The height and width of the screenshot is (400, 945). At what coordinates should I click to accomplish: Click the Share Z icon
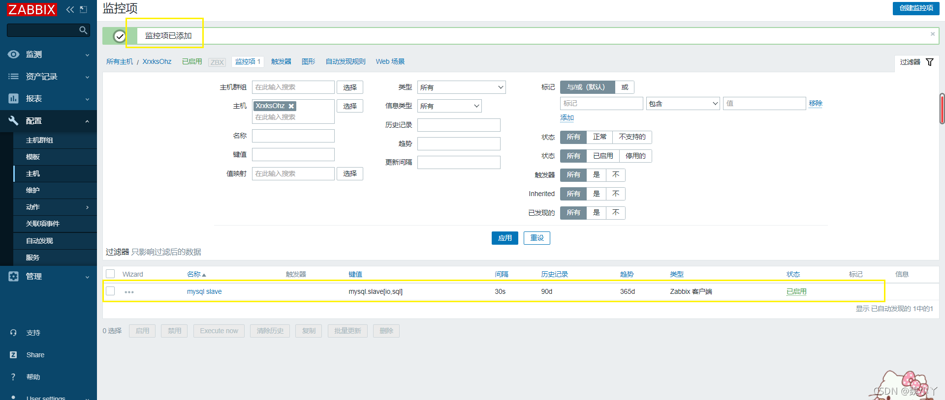[14, 355]
